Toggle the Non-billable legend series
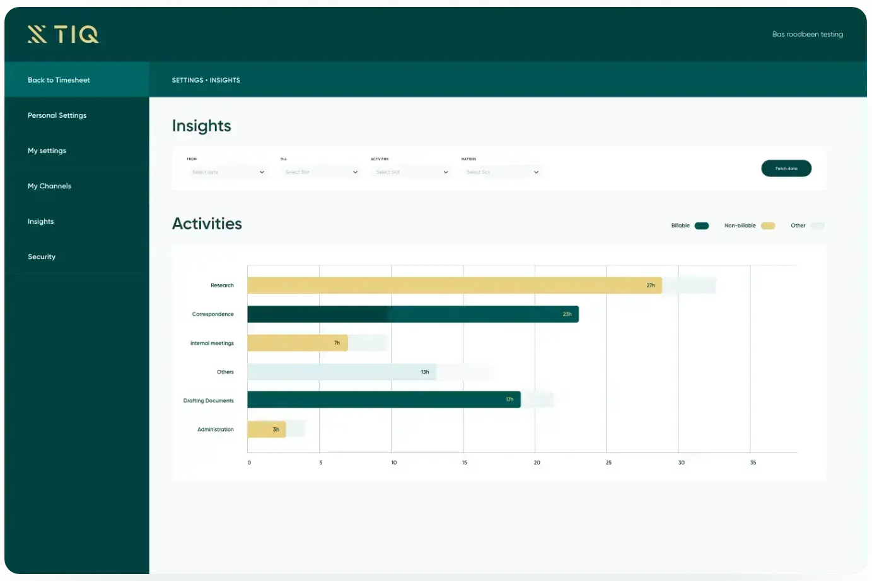872x581 pixels. coord(767,226)
